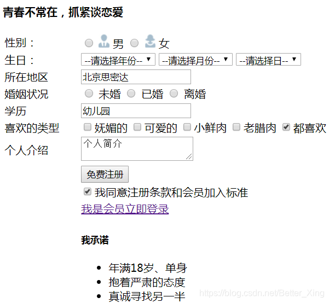Open the 请选择日 day dropdown
Viewport: 329px width, 303px height.
coord(268,60)
